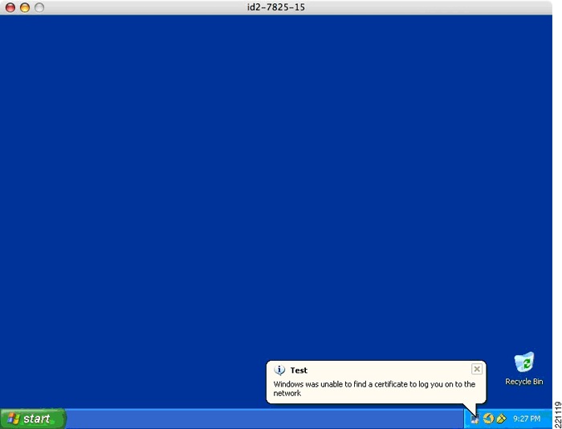Dismiss the Test notification balloon
The height and width of the screenshot is (429, 562).
pyautogui.click(x=476, y=369)
